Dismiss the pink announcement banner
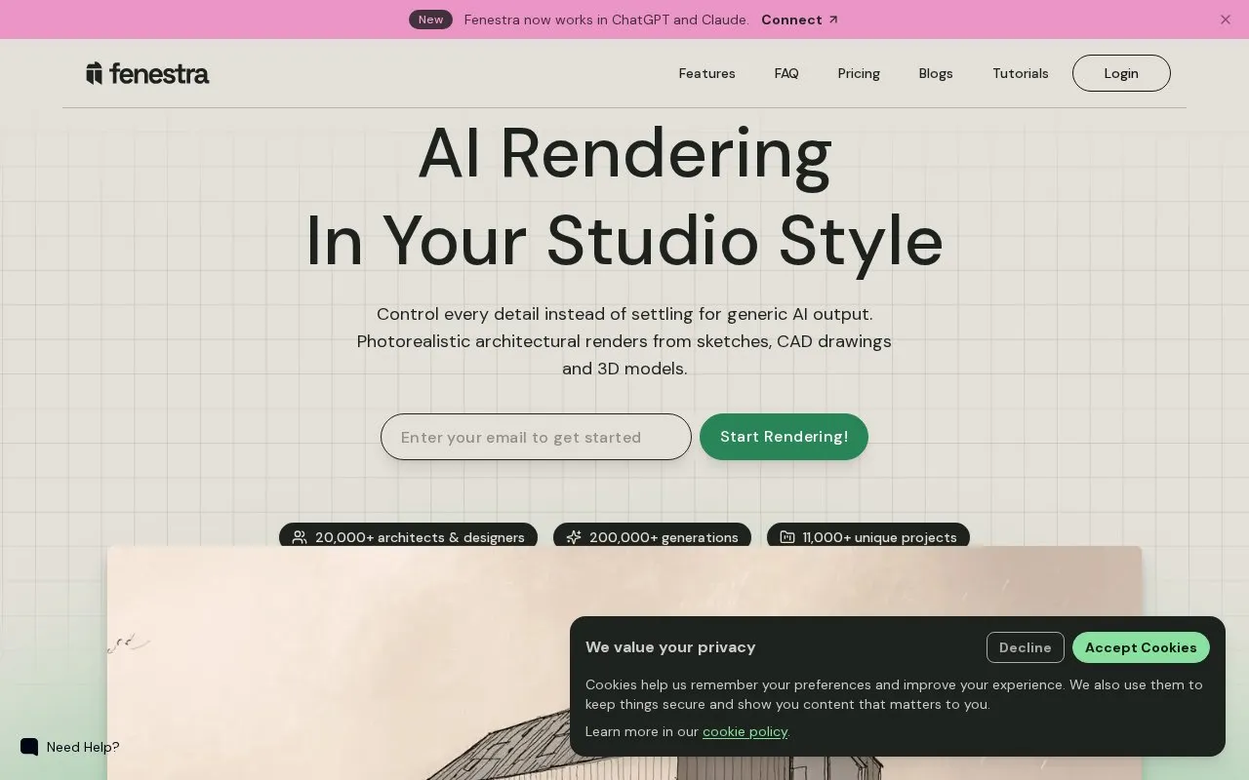Image resolution: width=1249 pixels, height=780 pixels. 1226,19
